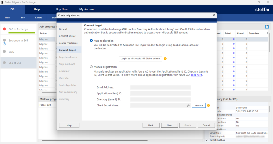Click the Next button

coord(169,125)
